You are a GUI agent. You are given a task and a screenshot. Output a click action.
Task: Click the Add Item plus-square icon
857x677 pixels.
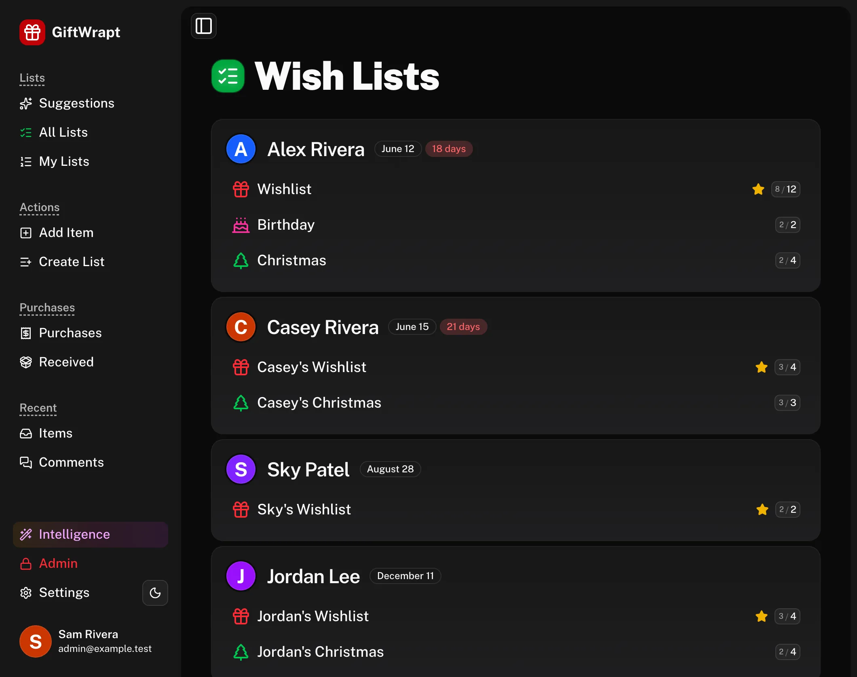26,233
